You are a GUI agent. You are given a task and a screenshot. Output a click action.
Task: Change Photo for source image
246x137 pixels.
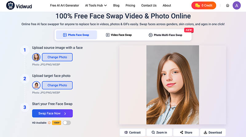(x=57, y=57)
